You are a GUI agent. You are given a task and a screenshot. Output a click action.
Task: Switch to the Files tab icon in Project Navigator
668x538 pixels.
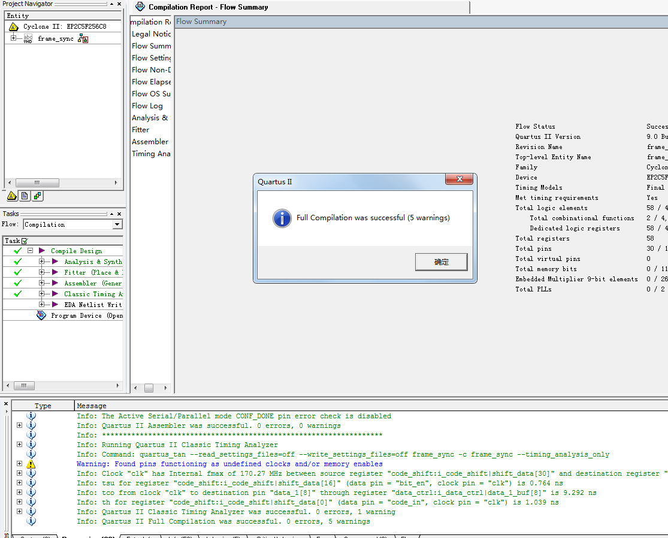[x=25, y=196]
